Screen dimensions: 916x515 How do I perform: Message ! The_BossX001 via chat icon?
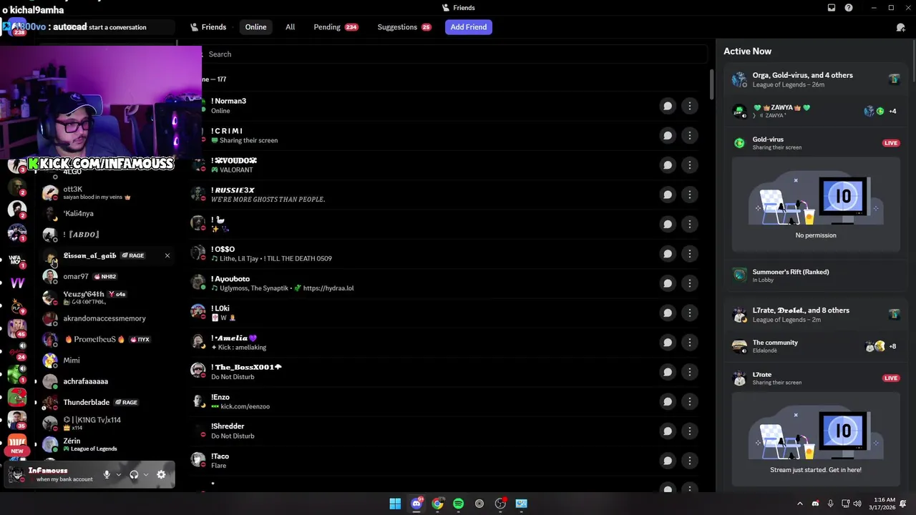click(668, 372)
